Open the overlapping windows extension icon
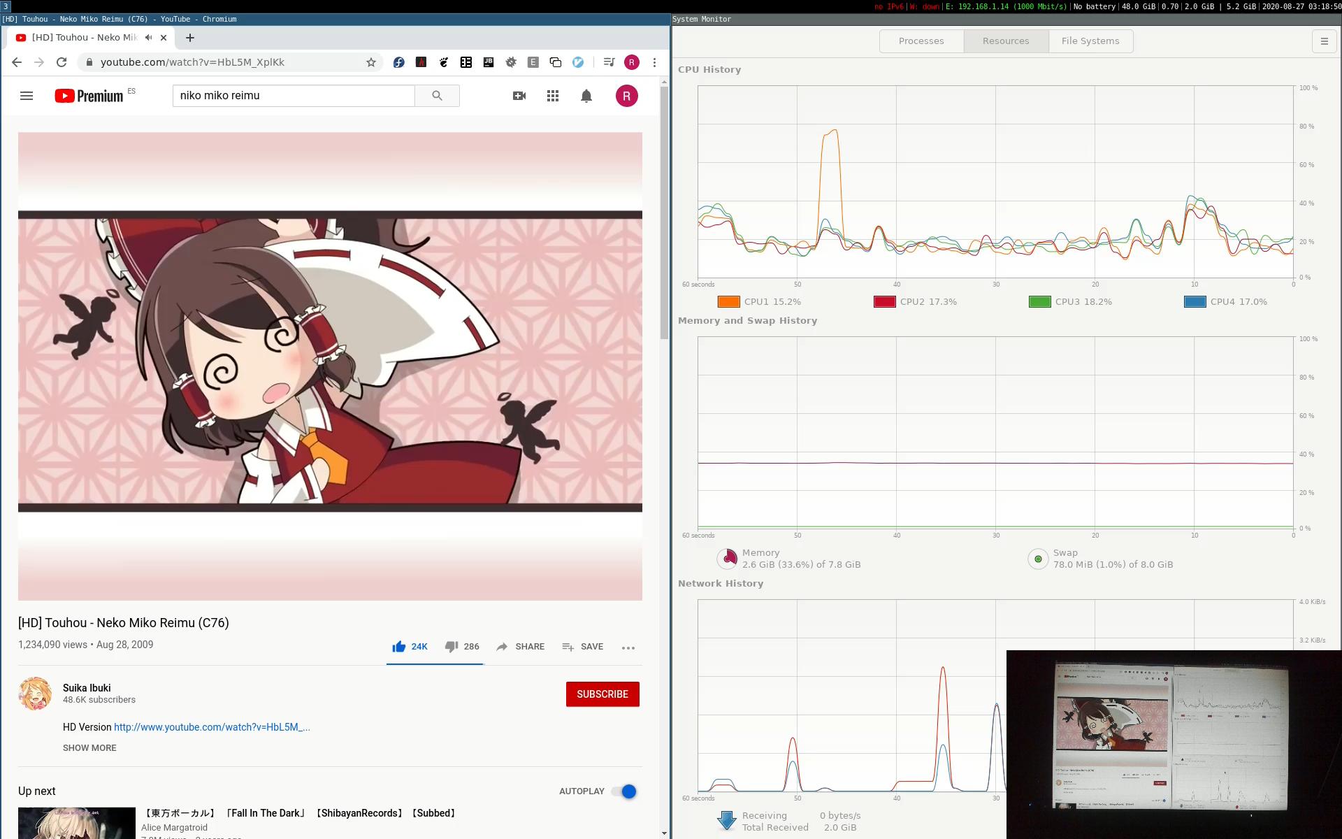 556,62
